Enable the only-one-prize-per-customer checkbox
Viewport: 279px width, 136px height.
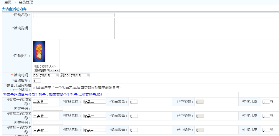pyautogui.click(x=34, y=88)
